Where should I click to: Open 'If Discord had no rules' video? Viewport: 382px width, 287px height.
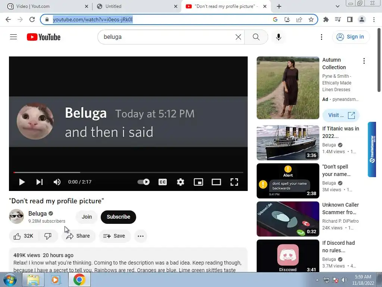pos(288,256)
